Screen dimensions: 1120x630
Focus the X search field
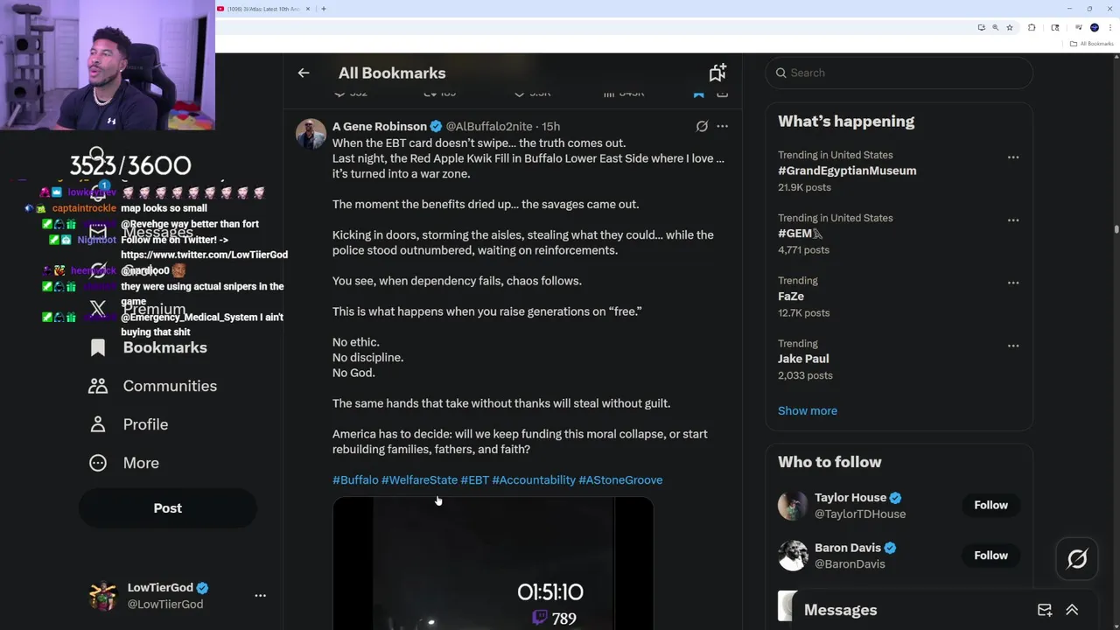899,73
